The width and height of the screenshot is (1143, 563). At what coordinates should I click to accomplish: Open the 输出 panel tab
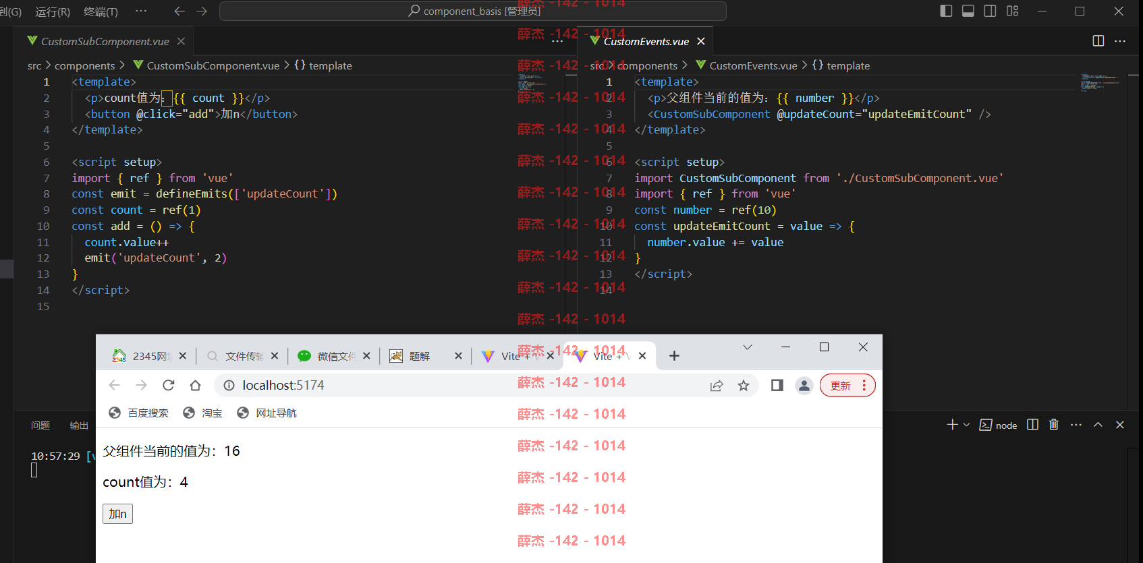[x=79, y=425]
